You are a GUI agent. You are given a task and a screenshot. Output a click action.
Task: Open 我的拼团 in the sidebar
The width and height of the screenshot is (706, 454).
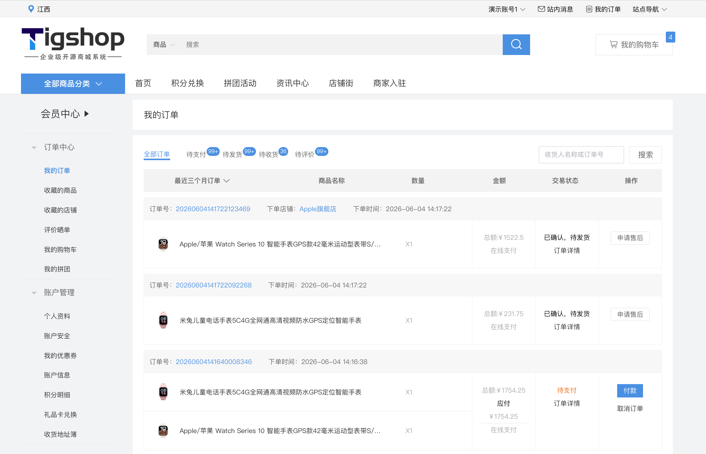(57, 269)
